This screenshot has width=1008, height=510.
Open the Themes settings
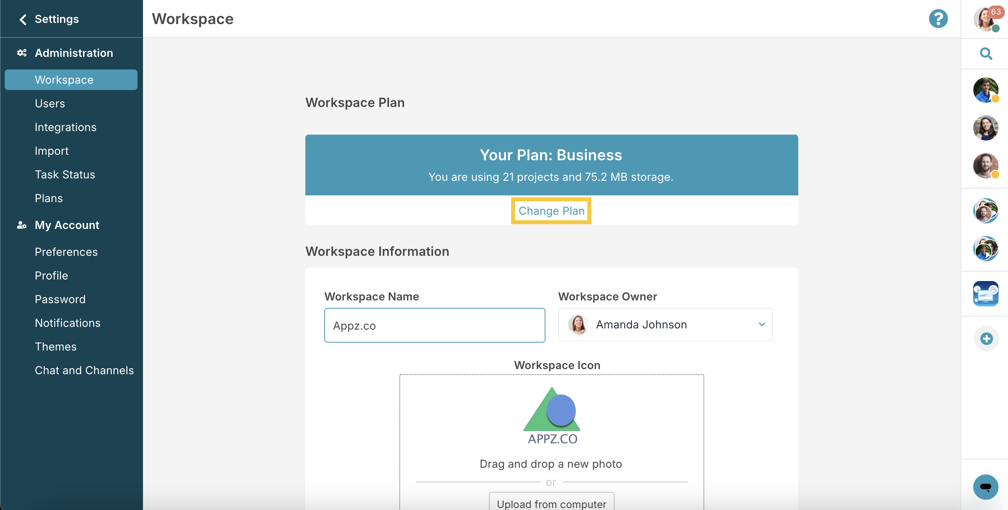point(56,347)
